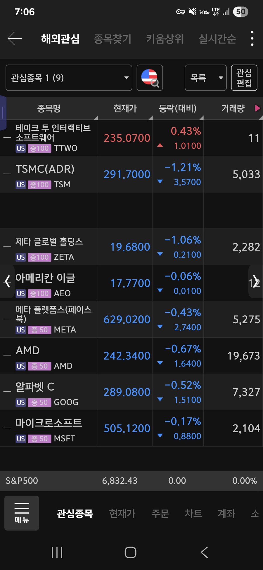This screenshot has width=263, height=570.
Task: Open the 차트 chart screen
Action: point(193,514)
